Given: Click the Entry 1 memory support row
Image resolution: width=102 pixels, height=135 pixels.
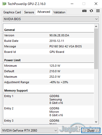Looking at the screenshot, I should point(49,99).
